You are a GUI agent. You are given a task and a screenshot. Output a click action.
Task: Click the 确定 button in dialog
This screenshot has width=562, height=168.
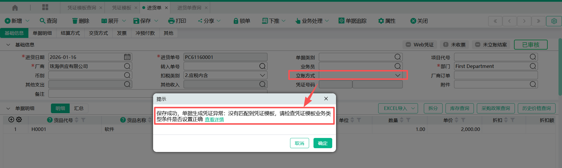click(323, 143)
